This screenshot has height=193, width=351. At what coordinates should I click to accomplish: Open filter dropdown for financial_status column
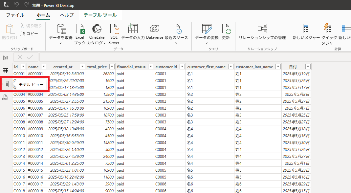coord(151,67)
